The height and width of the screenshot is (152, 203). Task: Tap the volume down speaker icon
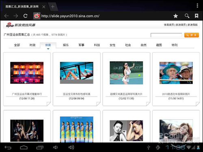(55, 147)
